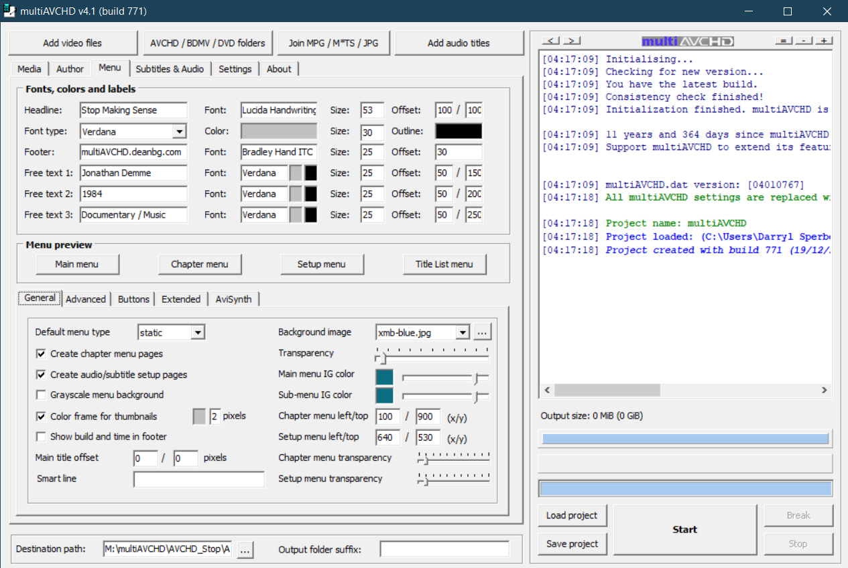Disable Create chapter menu pages
Viewport: 848px width, 568px height.
[x=42, y=354]
